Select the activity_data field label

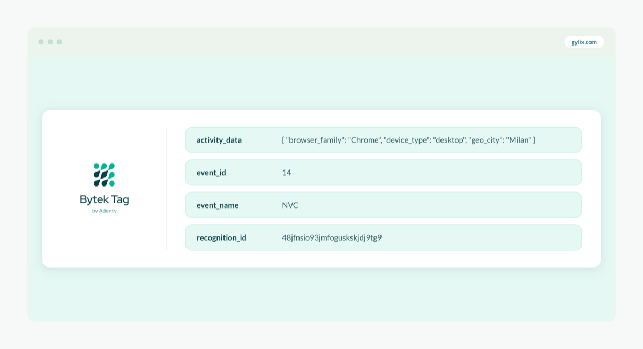pyautogui.click(x=219, y=140)
